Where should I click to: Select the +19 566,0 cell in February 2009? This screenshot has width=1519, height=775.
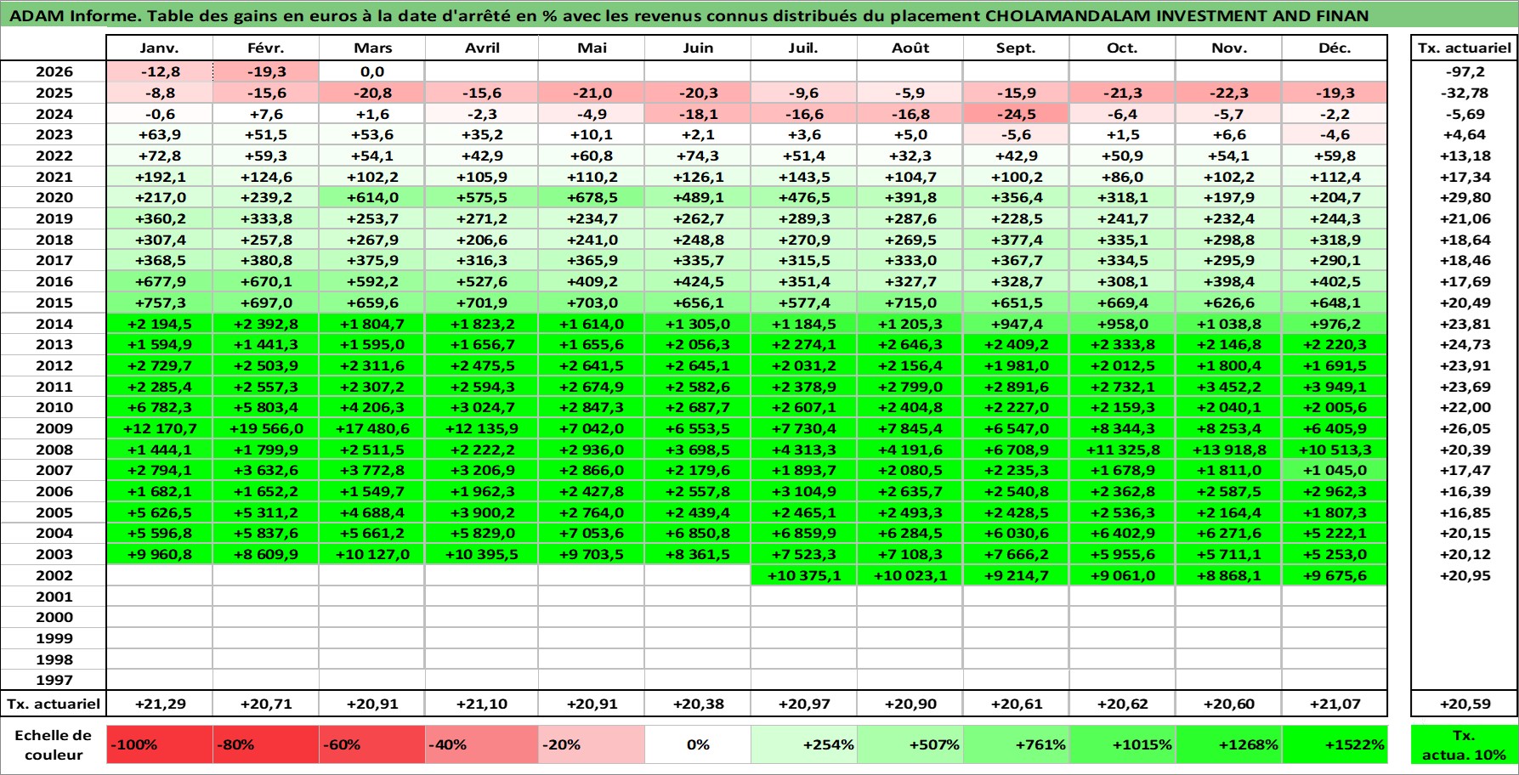pyautogui.click(x=266, y=428)
